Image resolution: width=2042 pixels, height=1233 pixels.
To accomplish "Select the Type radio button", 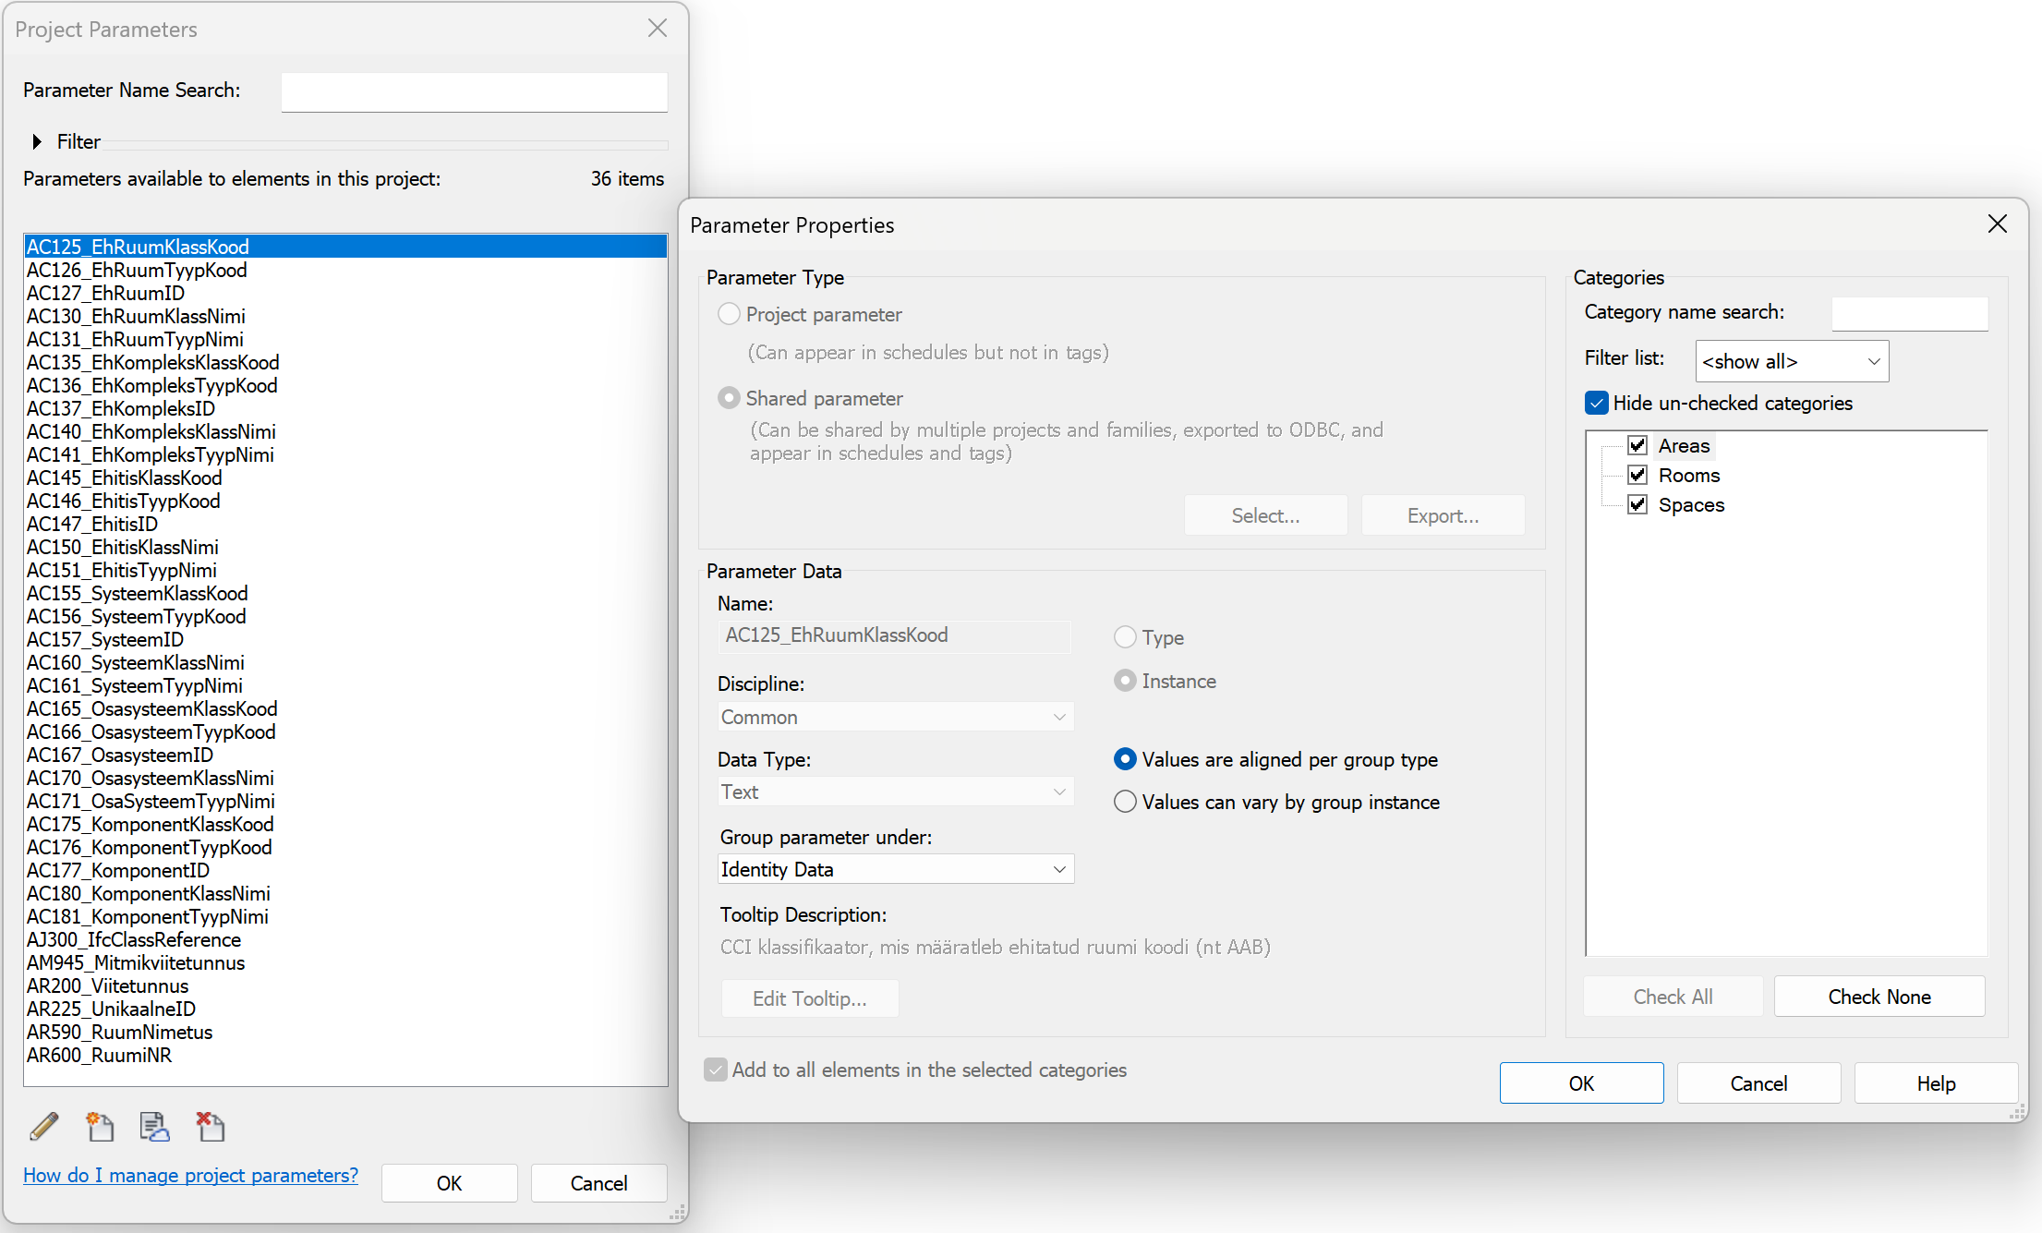I will (x=1125, y=637).
